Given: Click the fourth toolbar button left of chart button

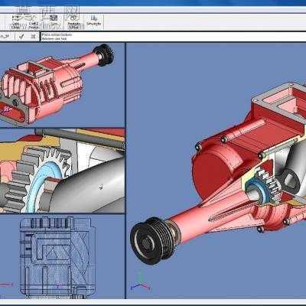Looking at the screenshot, I should [x=73, y=21].
